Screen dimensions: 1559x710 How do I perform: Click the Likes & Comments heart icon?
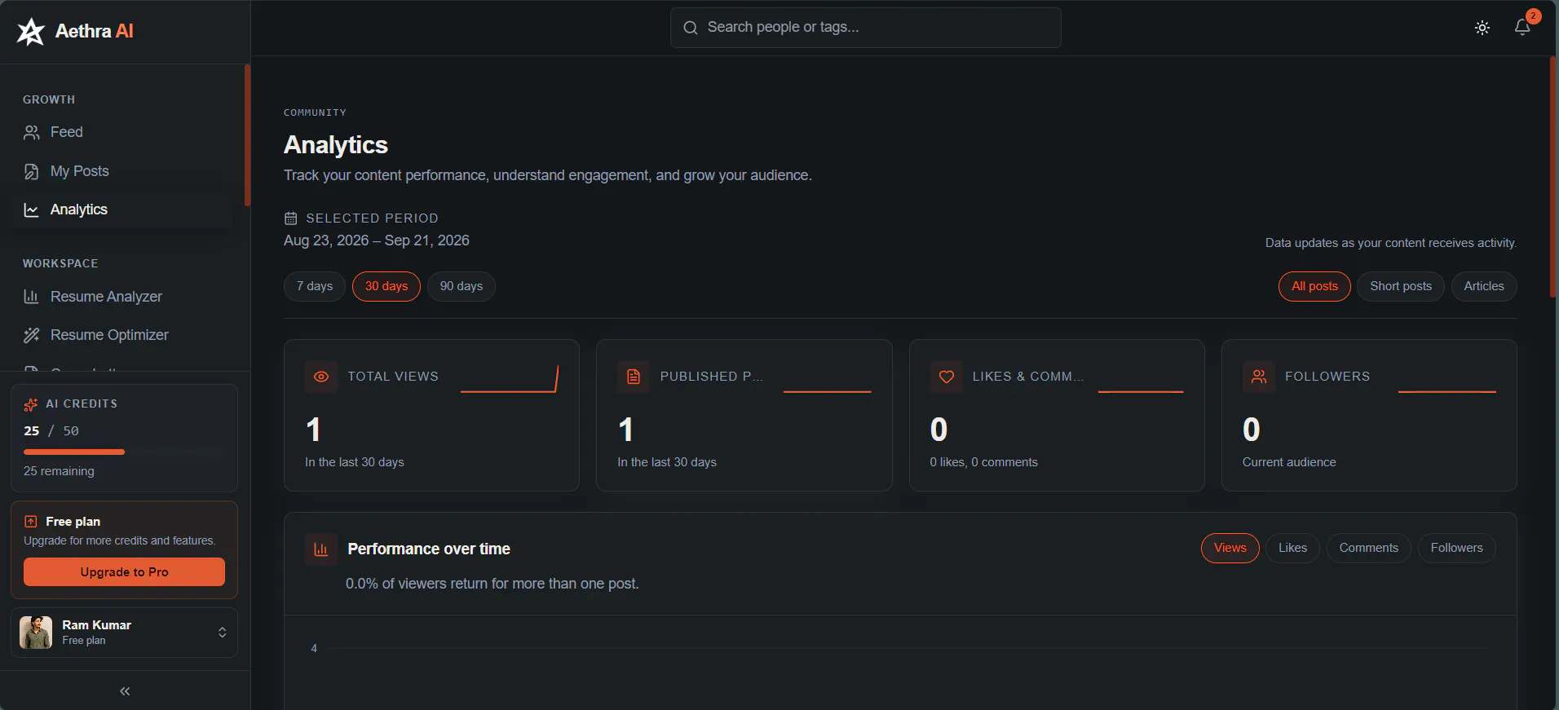[947, 377]
